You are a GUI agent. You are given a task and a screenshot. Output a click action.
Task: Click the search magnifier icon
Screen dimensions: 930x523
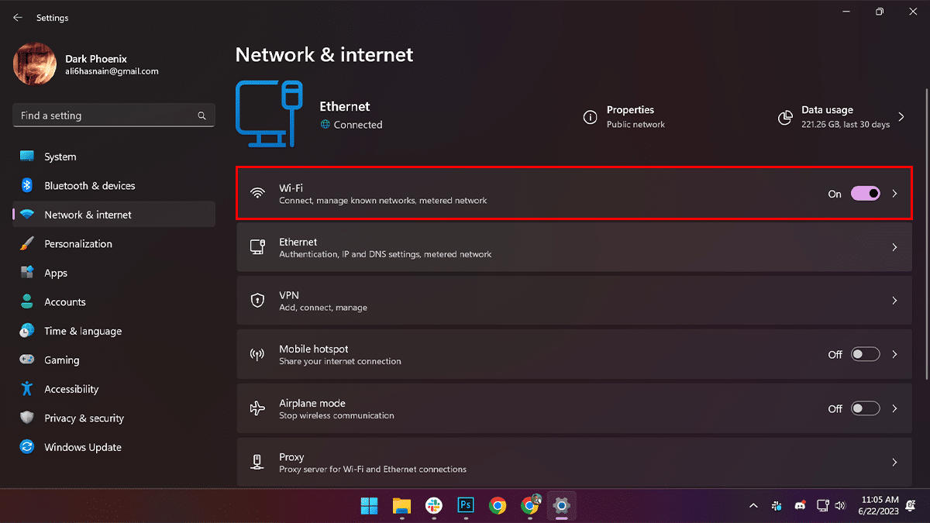click(x=201, y=116)
